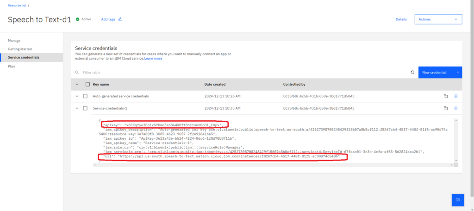Click the JSON panel vertical scrollbar
The image size is (474, 211).
click(456, 140)
